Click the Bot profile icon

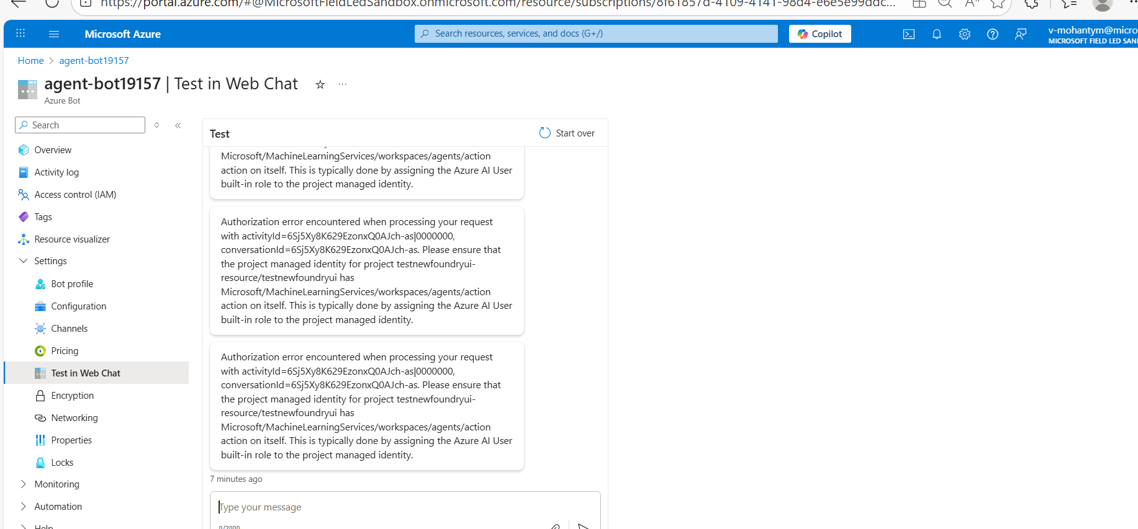(40, 284)
